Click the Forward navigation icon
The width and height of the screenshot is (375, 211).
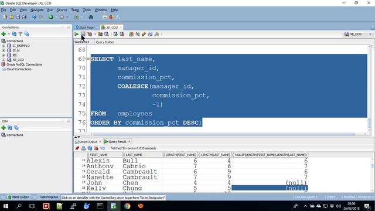click(62, 17)
